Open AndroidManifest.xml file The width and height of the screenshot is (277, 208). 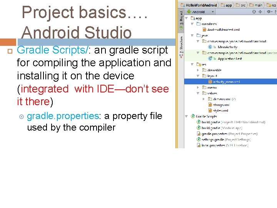click(223, 30)
